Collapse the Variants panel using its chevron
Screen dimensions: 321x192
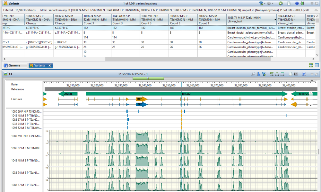pos(312,3)
